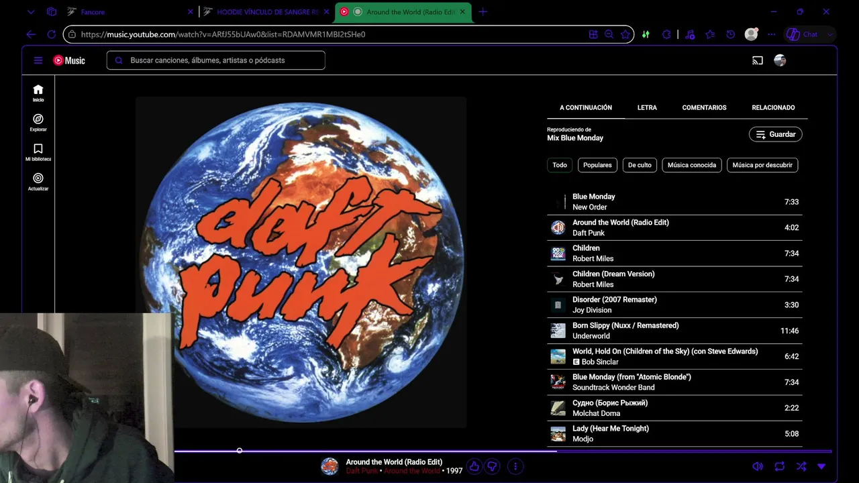
Task: Open the Around the World album link
Action: tap(412, 471)
